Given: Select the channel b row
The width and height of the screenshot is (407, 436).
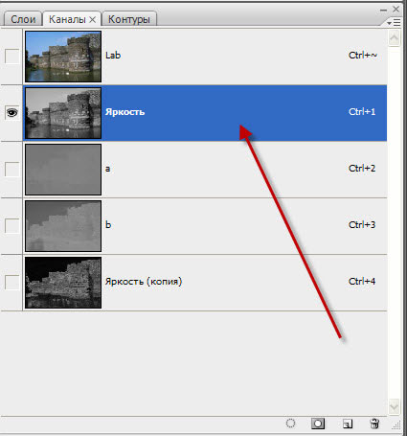Looking at the screenshot, I should pyautogui.click(x=205, y=226).
